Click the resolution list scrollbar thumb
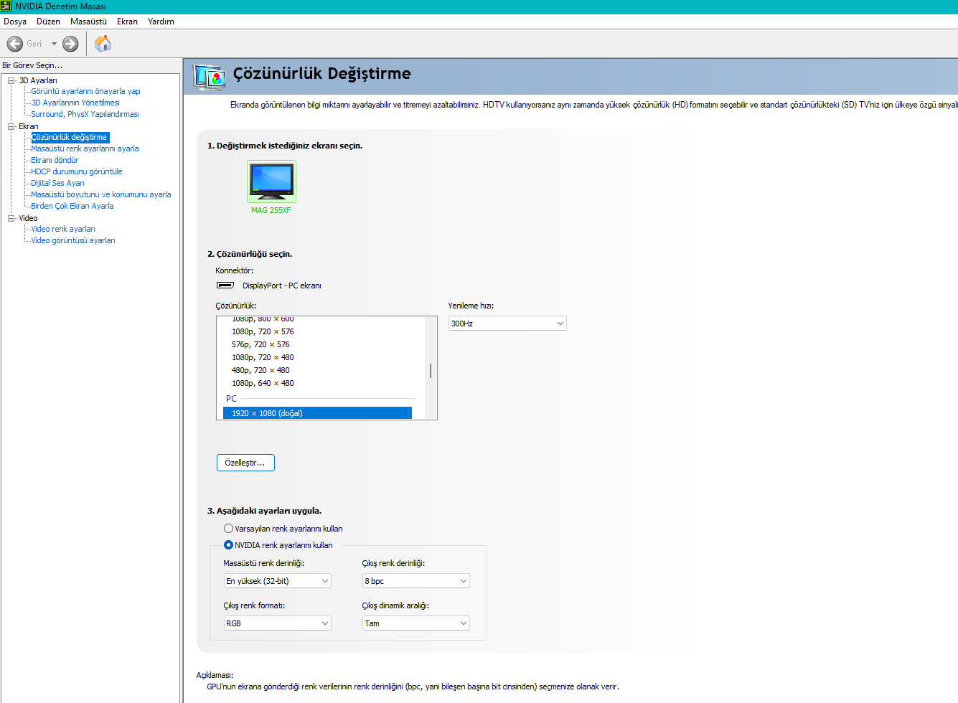 (431, 371)
